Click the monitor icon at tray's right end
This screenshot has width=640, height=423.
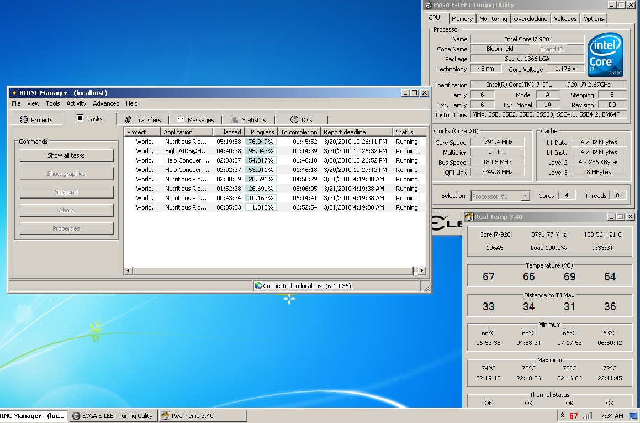point(634,416)
